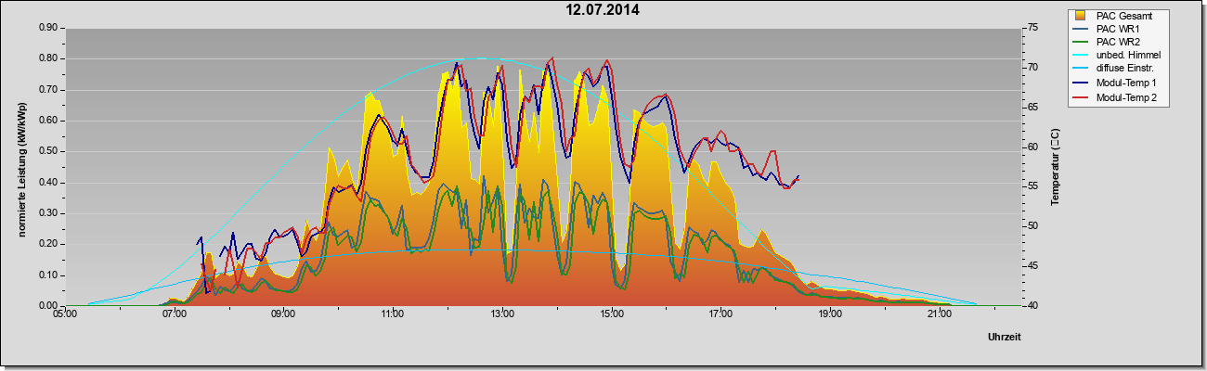This screenshot has width=1207, height=371.
Task: Click the 13:00 time axis tick label
Action: (x=502, y=315)
